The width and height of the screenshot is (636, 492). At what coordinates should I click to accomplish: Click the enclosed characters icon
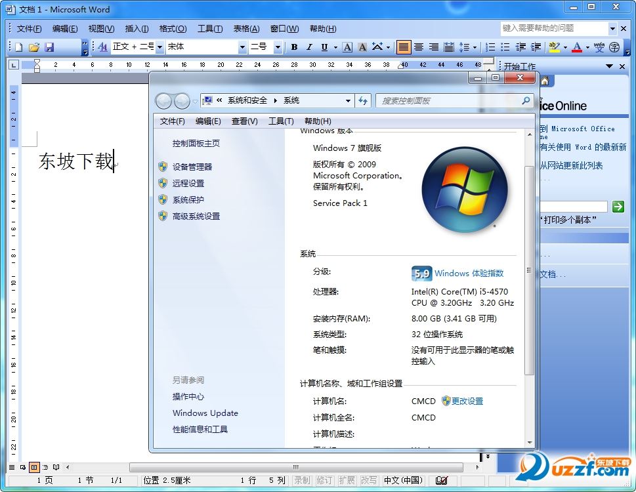pos(614,47)
